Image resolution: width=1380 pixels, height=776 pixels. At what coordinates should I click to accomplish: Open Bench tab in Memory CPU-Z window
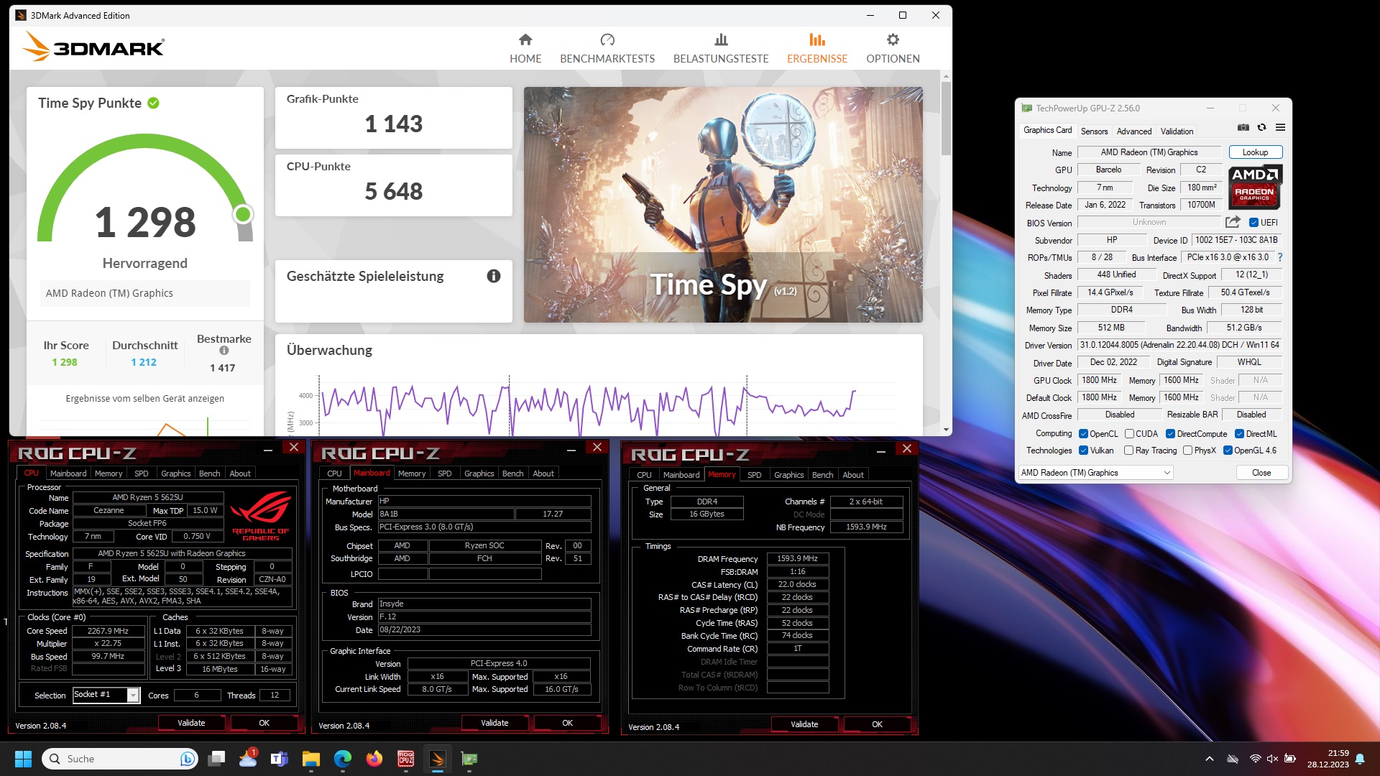point(822,475)
